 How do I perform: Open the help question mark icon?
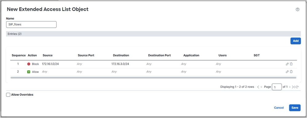pos(297,9)
